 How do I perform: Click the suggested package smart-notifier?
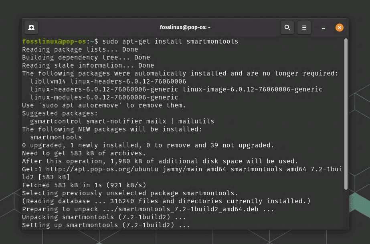point(114,121)
